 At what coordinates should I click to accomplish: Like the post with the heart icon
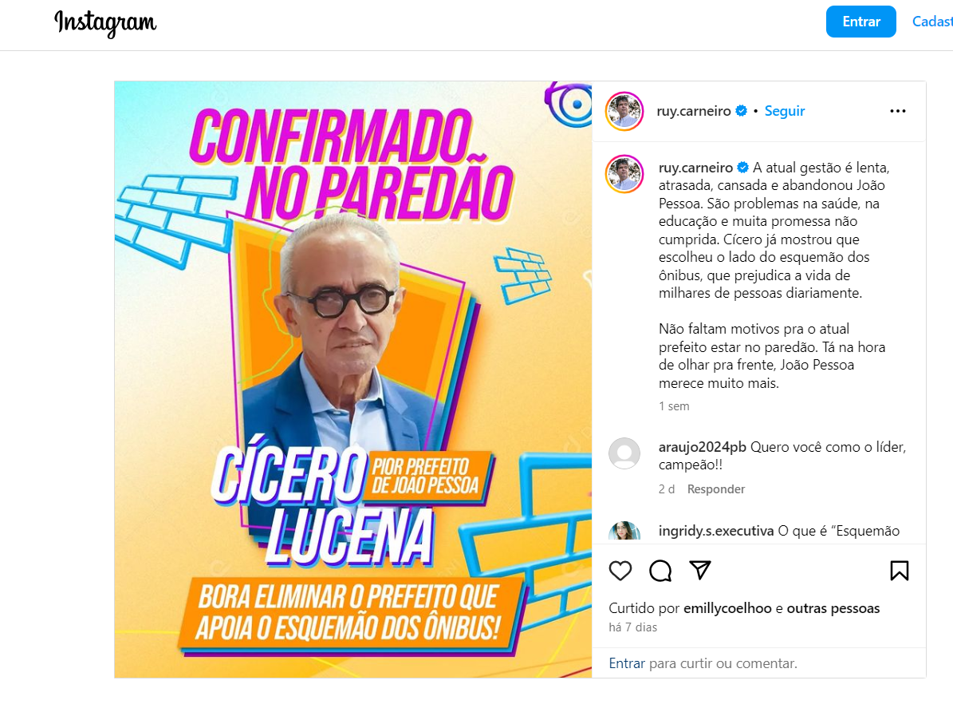click(620, 571)
